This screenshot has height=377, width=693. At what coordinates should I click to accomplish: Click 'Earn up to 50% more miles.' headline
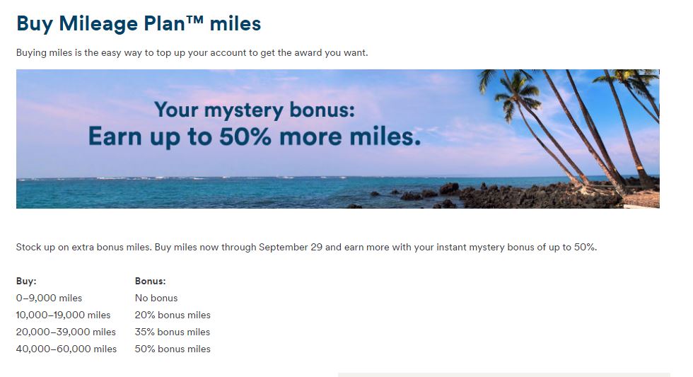coord(255,136)
